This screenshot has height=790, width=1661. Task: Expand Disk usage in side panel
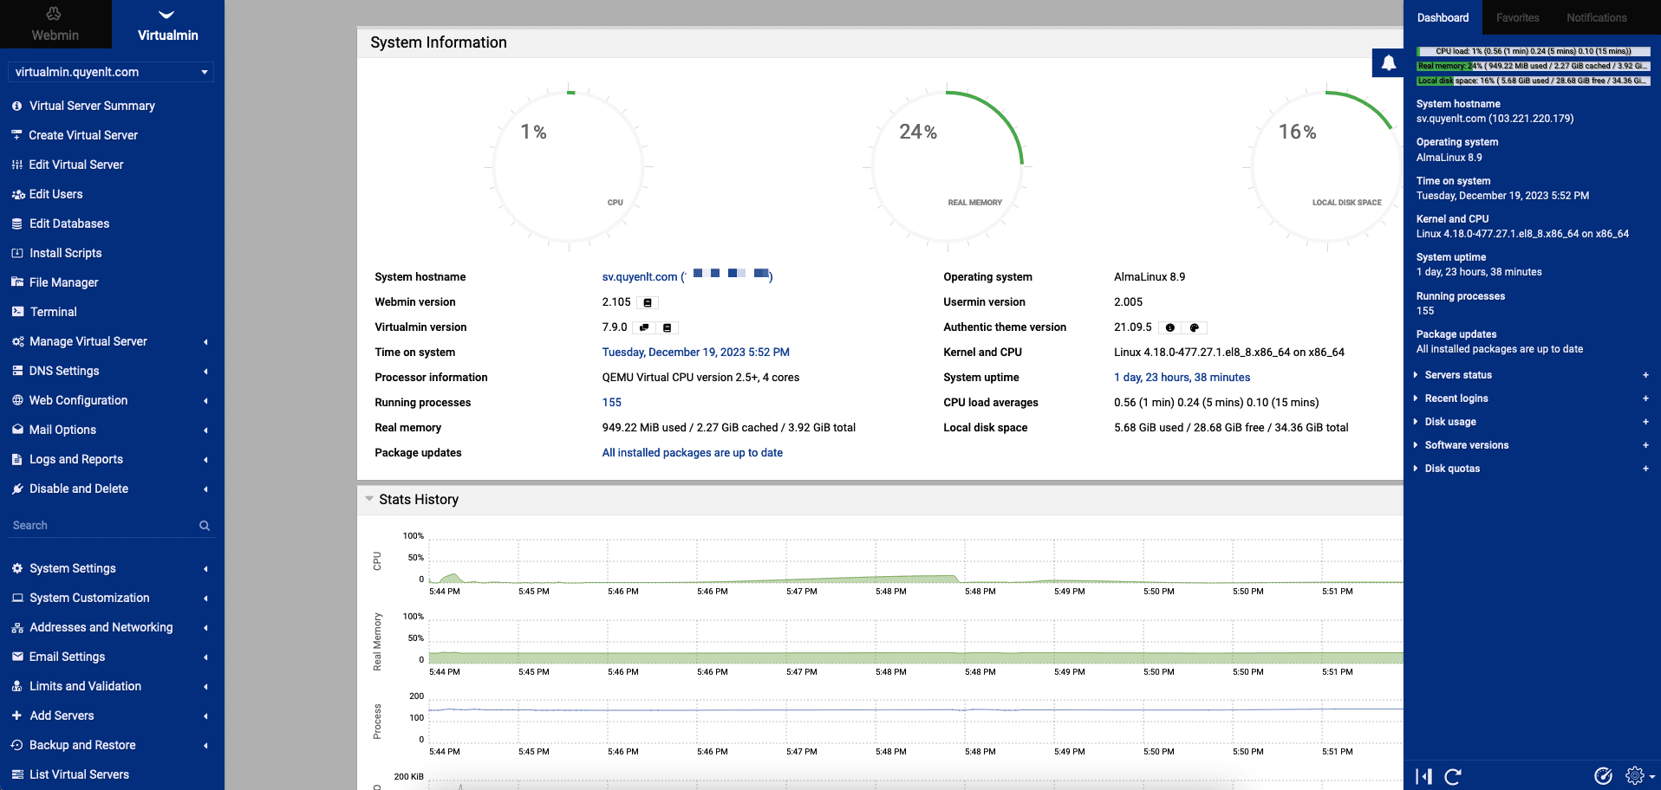tap(1450, 422)
